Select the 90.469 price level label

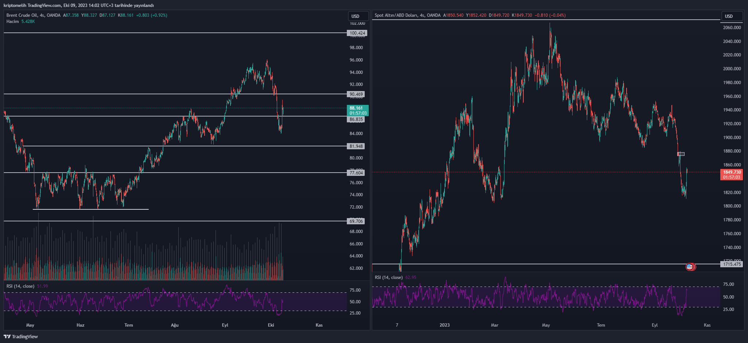(356, 94)
